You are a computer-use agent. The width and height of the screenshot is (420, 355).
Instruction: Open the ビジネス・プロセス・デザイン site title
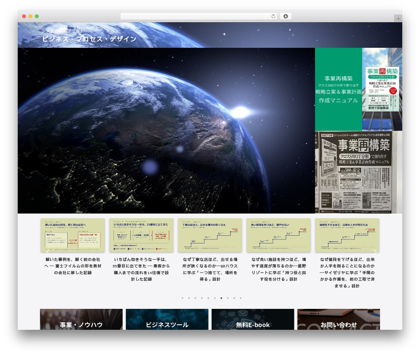(x=89, y=39)
